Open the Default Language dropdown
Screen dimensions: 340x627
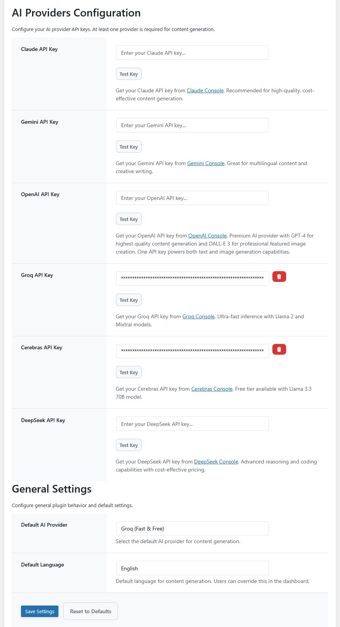pyautogui.click(x=192, y=568)
